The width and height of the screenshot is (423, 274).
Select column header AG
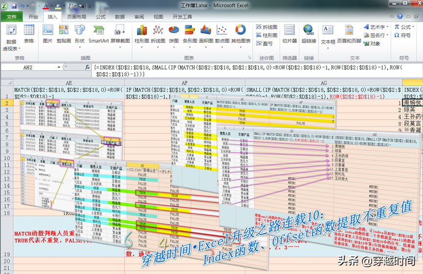click(x=323, y=83)
